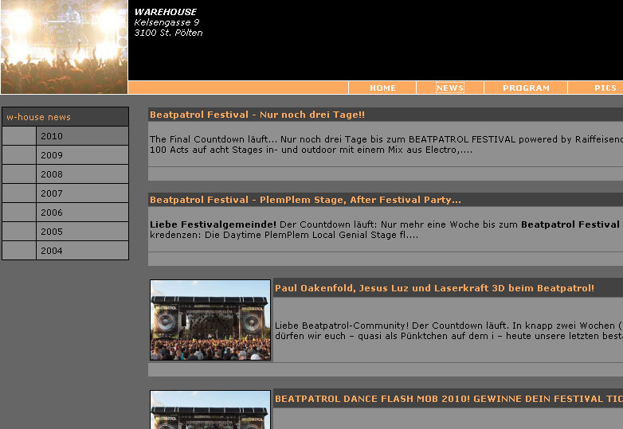Open Paul Oakenfold, Jesus Luz article headline
The width and height of the screenshot is (623, 429).
click(434, 288)
